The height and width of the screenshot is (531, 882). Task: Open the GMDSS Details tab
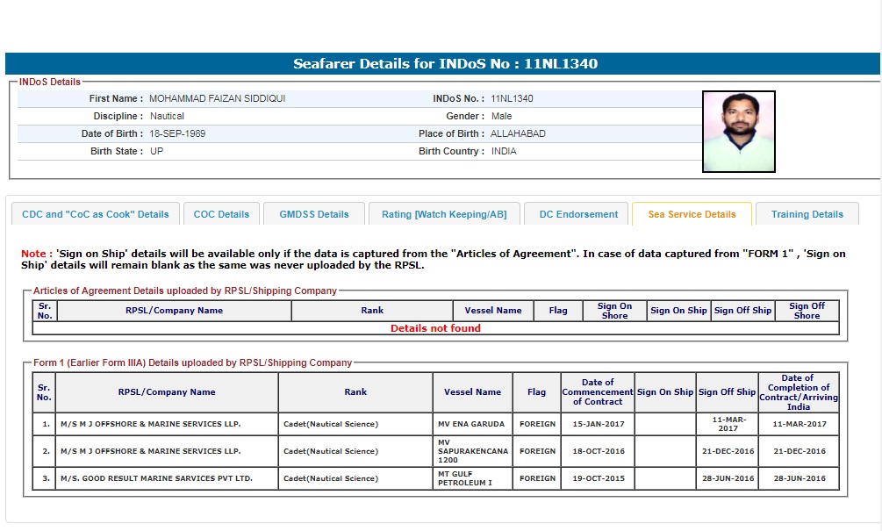(314, 214)
